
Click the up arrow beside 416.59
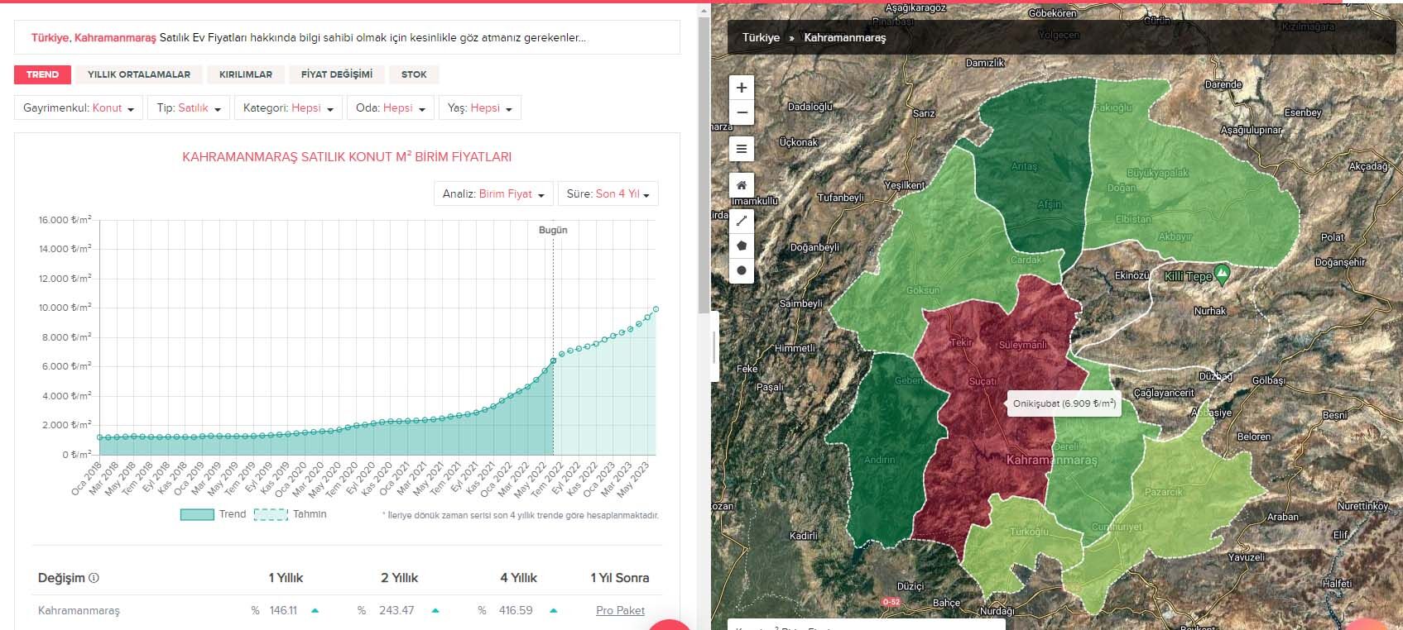(x=553, y=611)
